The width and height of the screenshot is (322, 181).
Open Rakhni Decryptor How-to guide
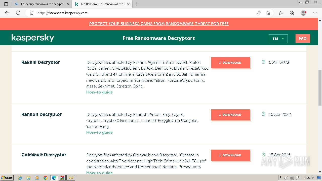[99, 92]
